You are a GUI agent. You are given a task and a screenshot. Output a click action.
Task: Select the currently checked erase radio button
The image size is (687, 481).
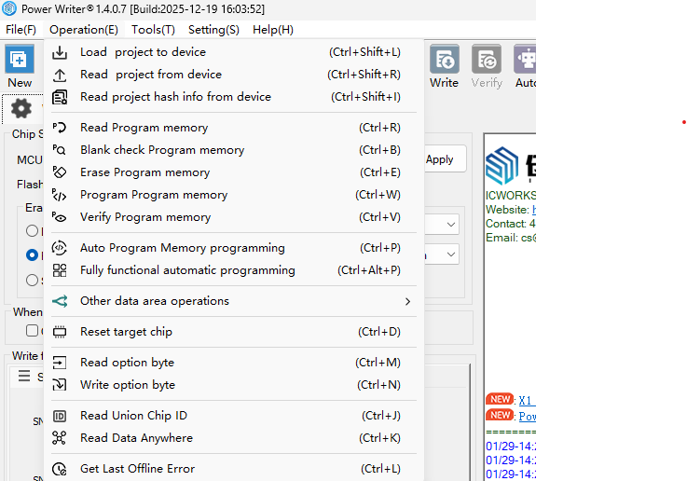[33, 254]
